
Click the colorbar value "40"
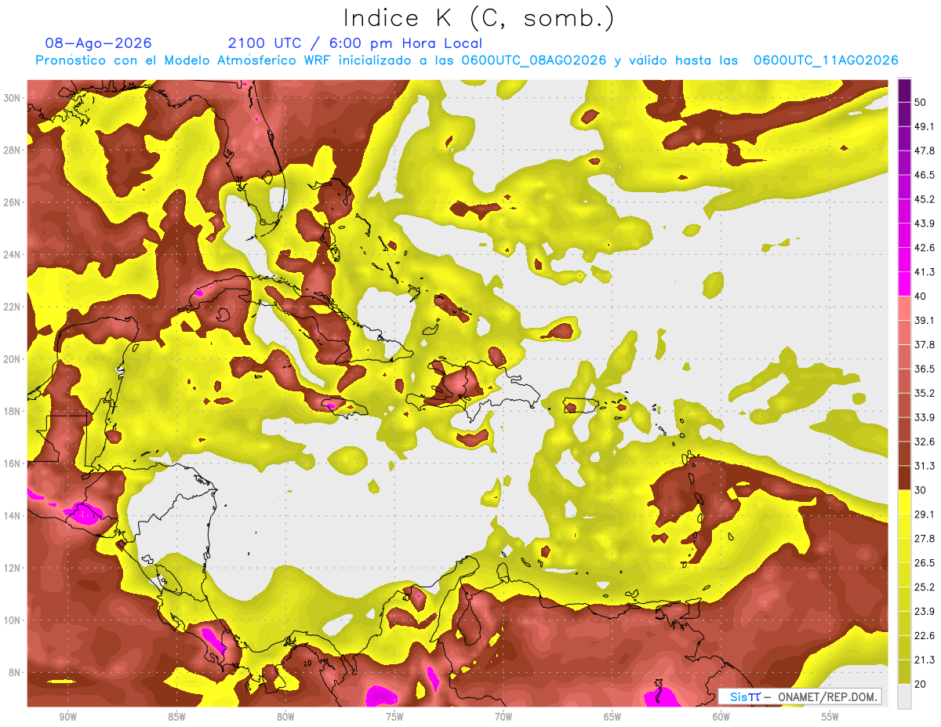pyautogui.click(x=921, y=296)
